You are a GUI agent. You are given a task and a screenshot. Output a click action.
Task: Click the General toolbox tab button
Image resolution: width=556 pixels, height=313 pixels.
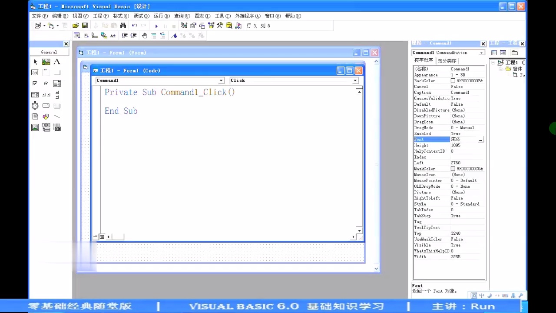(x=49, y=52)
